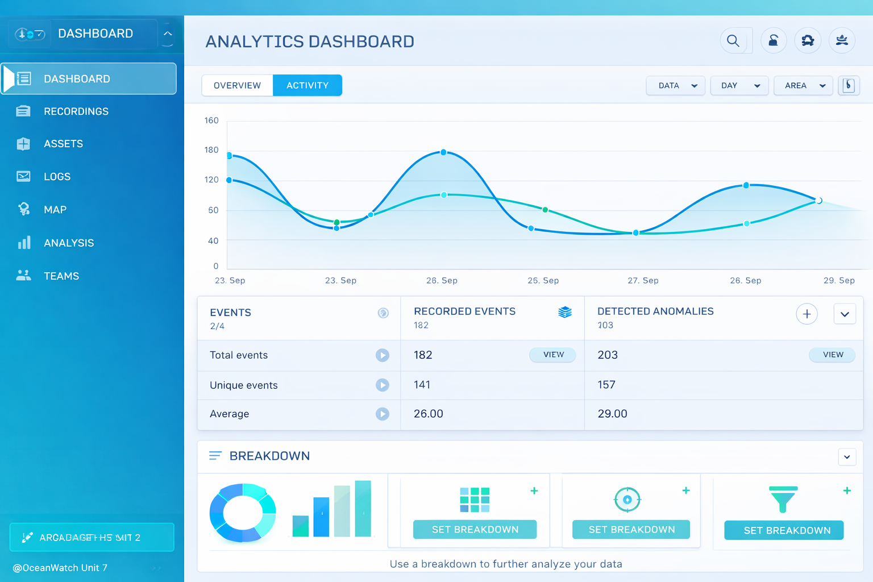The height and width of the screenshot is (582, 873).
Task: Select the donut chart in the Breakdown section
Action: tap(243, 512)
